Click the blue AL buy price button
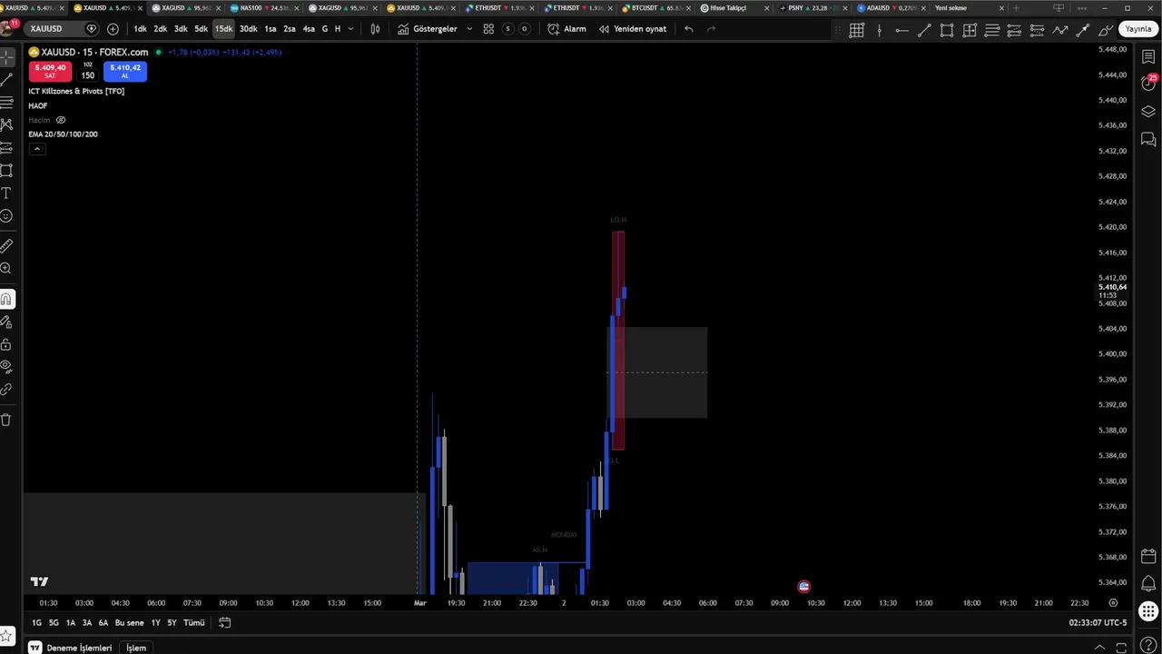 pos(125,71)
